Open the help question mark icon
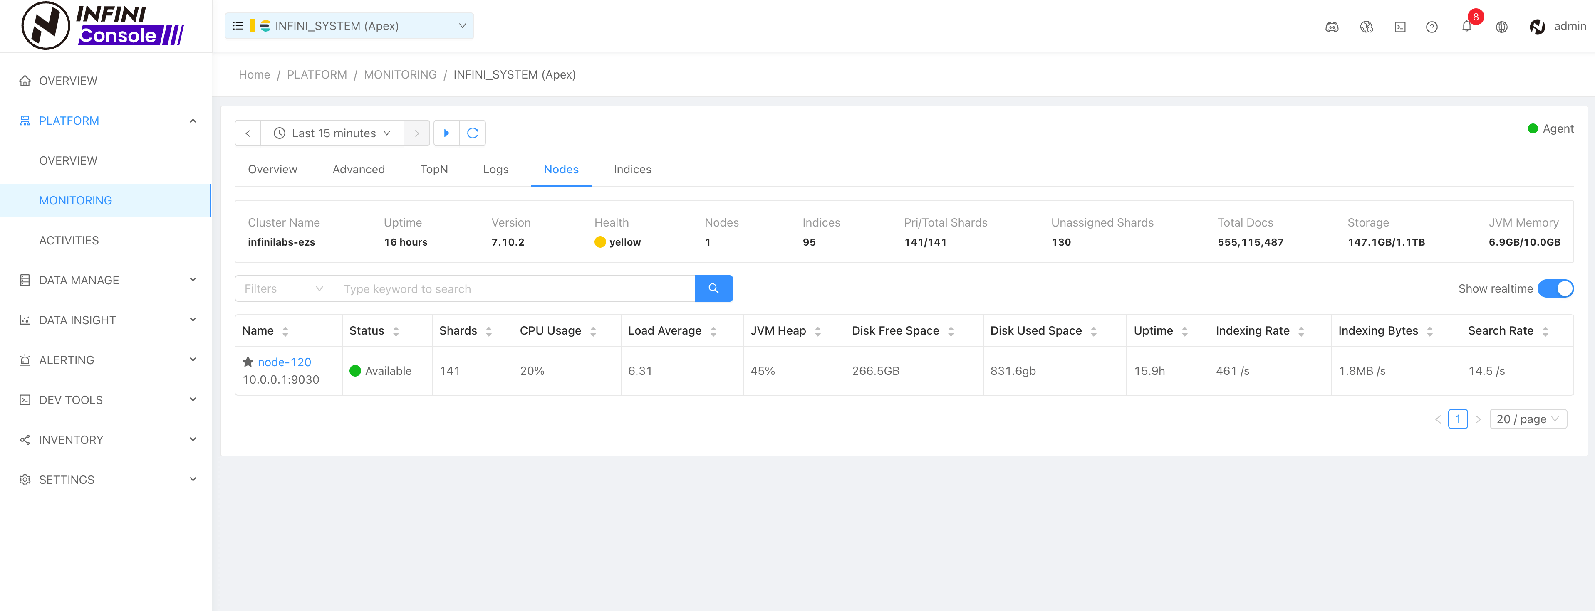 pyautogui.click(x=1432, y=27)
